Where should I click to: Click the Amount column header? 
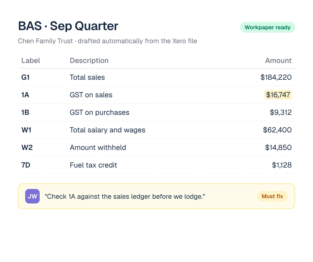pyautogui.click(x=278, y=60)
